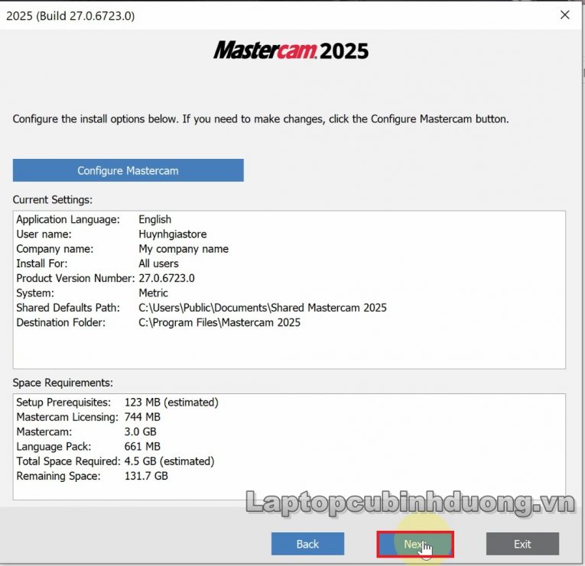Viewport: 585px width, 566px height.
Task: Exit the Mastercam installer
Action: pyautogui.click(x=522, y=544)
